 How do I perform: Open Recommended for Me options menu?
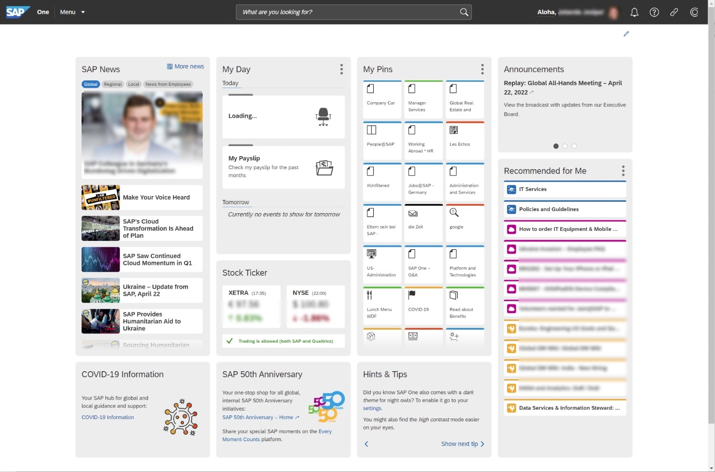[x=623, y=171]
